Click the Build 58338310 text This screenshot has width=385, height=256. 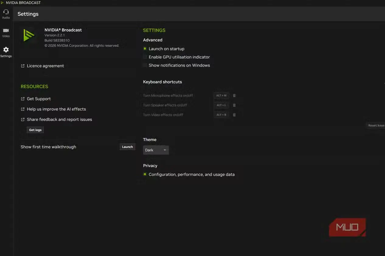point(57,40)
